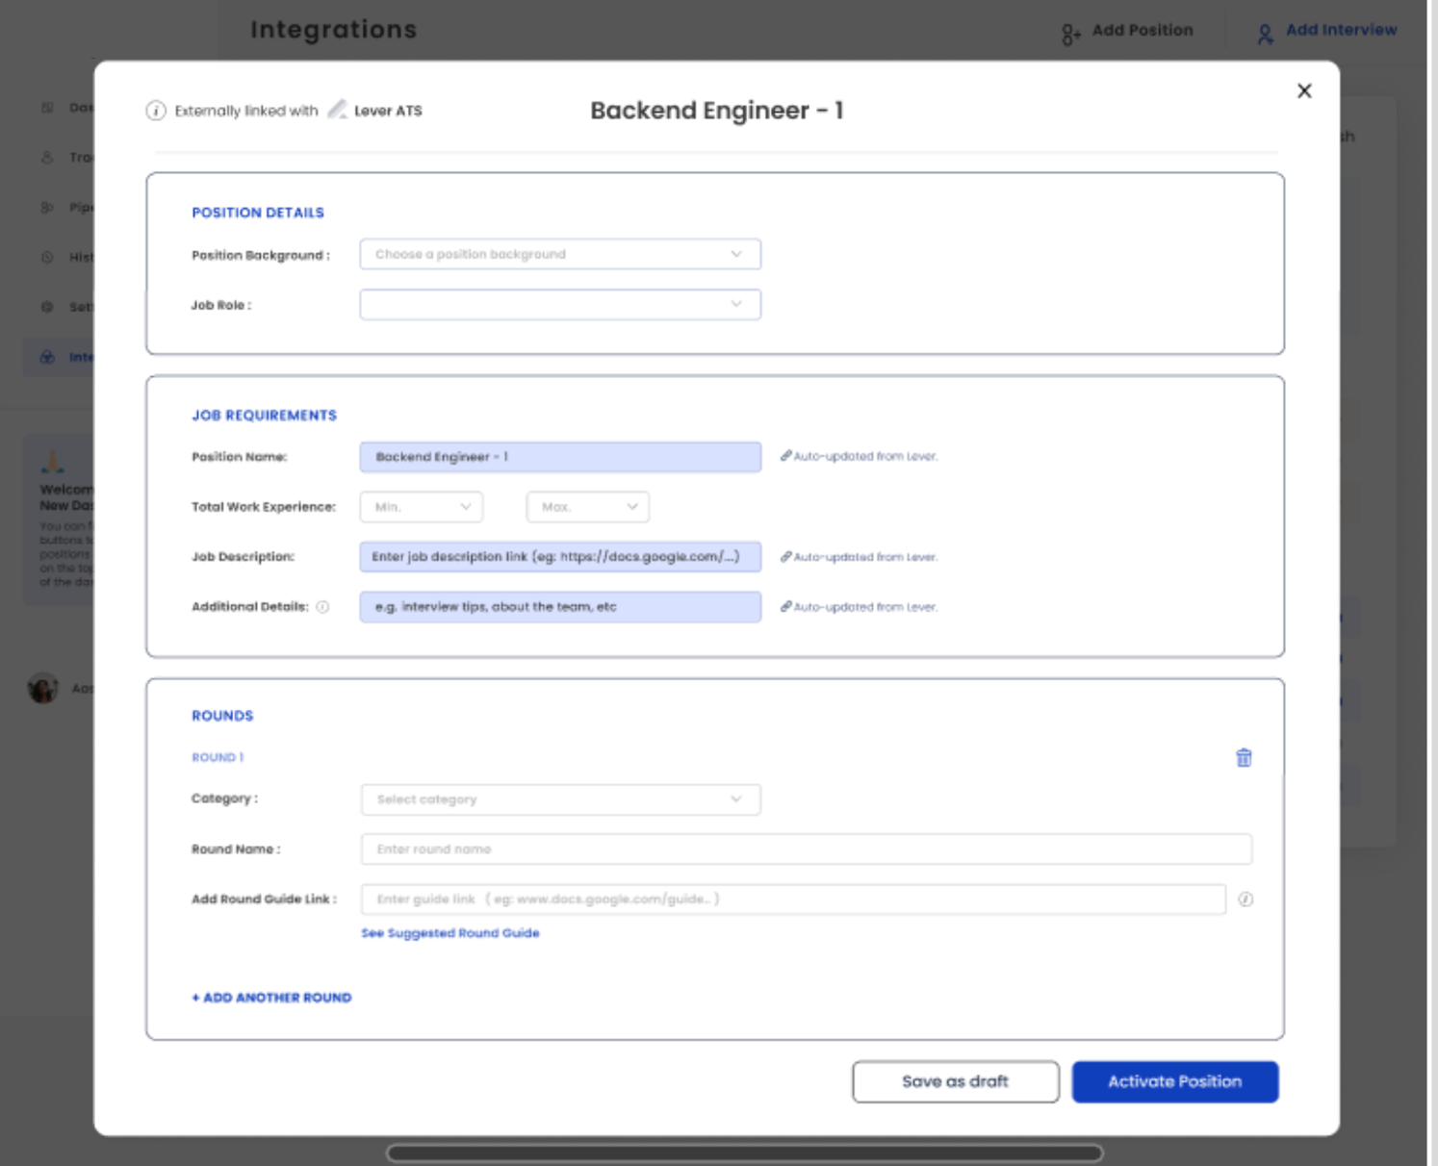This screenshot has height=1166, width=1438.
Task: Click + ADD ANOTHER ROUND
Action: tap(271, 998)
